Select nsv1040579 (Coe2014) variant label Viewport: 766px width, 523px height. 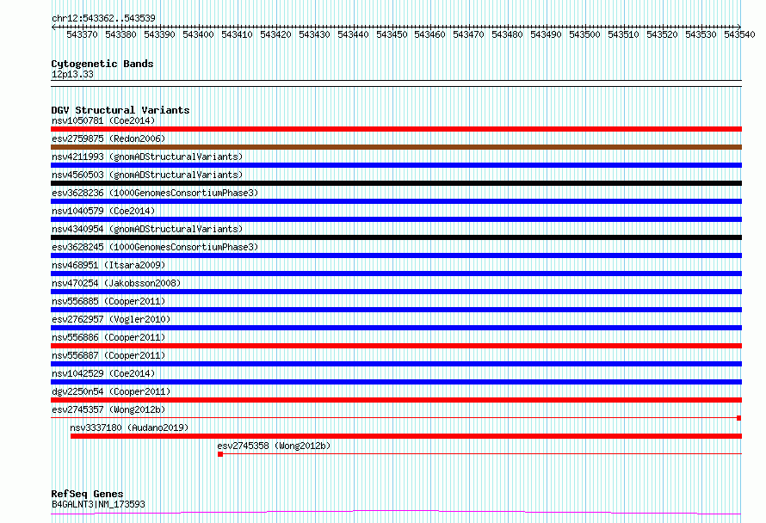tap(103, 211)
